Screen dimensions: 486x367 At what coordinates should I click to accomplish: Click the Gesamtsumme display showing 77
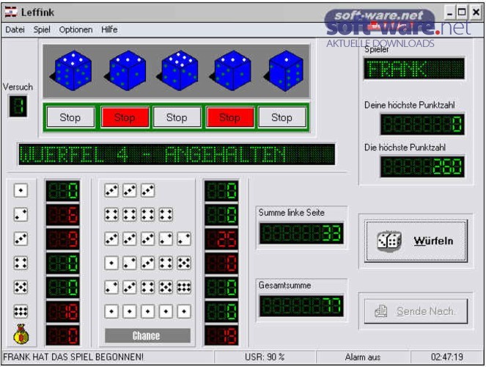301,306
